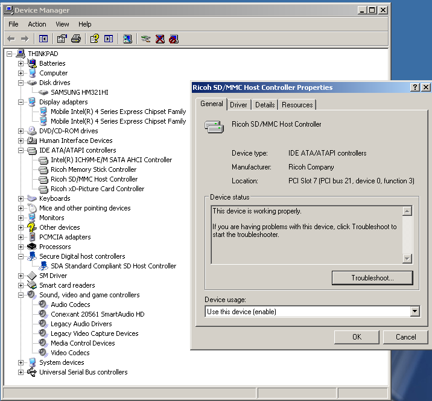Collapse Sound, video and game controllers node
This screenshot has height=401, width=432.
click(x=21, y=295)
